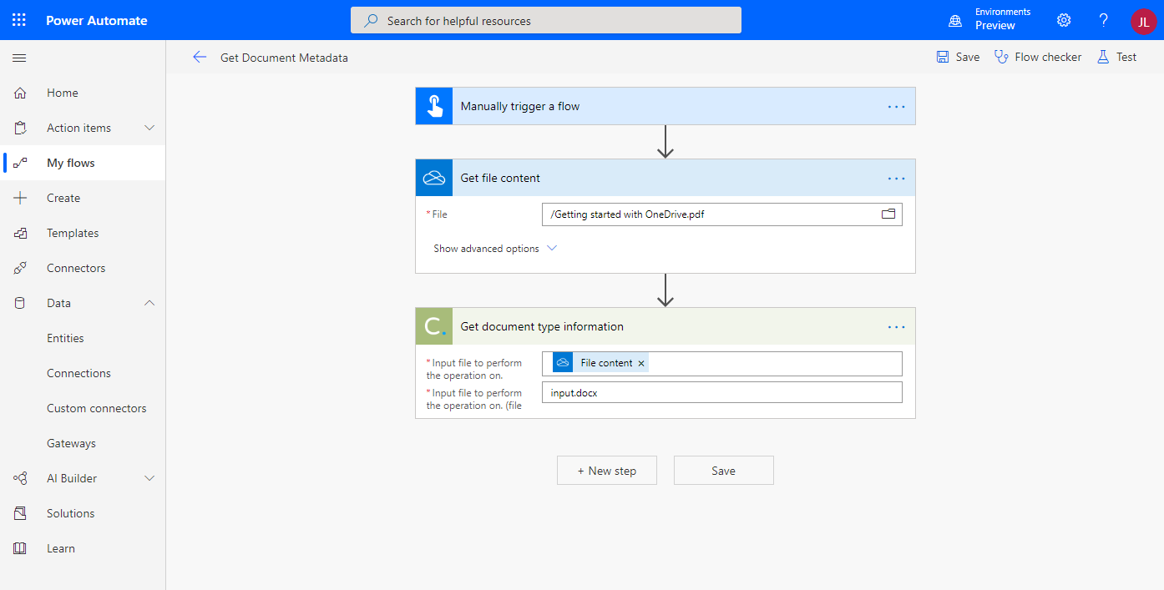Open the ellipsis menu on Manually trigger a flow
This screenshot has height=590, width=1164.
click(896, 106)
